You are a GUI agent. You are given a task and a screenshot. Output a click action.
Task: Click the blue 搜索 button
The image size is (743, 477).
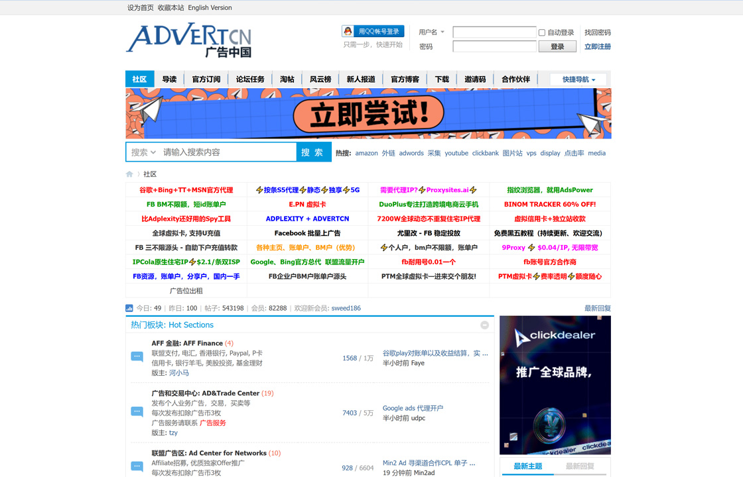coord(313,152)
